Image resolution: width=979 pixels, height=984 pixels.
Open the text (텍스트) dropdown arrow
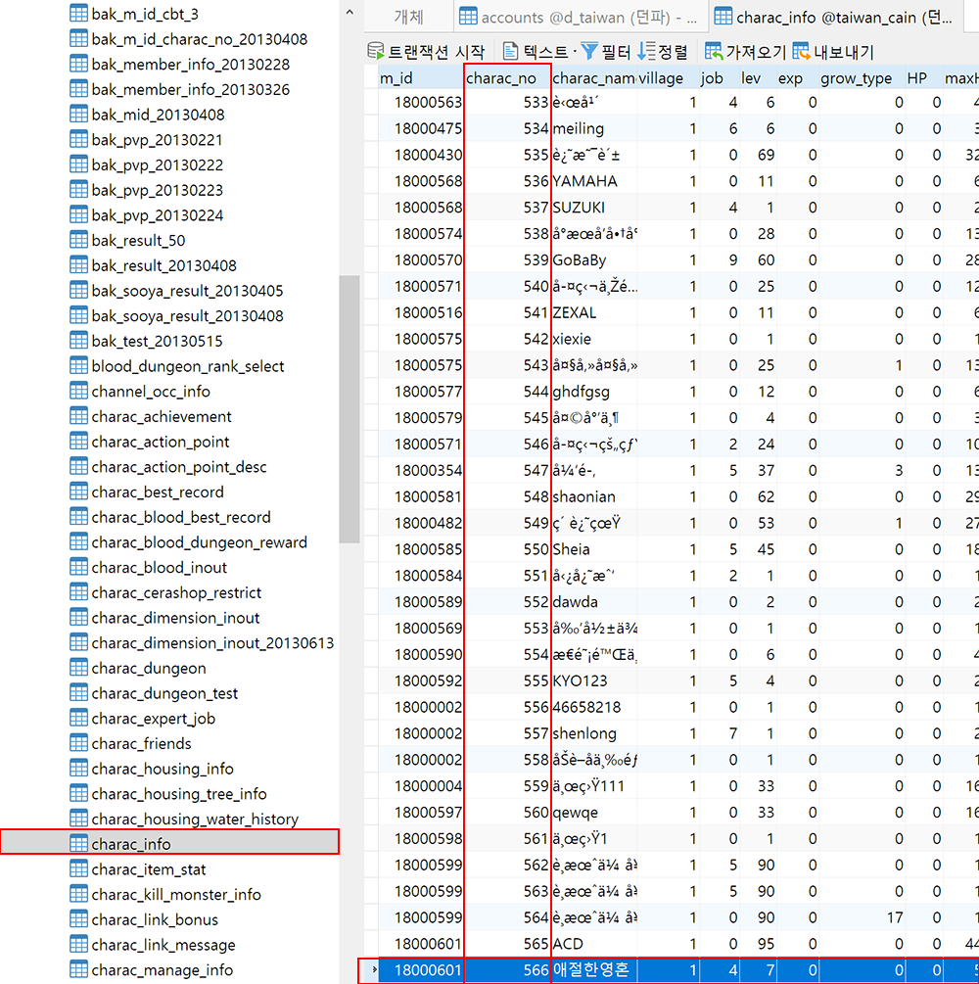click(575, 52)
